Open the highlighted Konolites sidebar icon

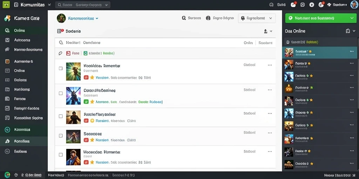[7, 141]
